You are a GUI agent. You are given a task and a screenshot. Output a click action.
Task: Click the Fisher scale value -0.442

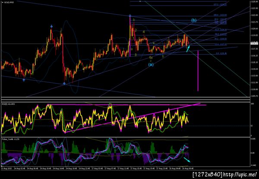[253, 165]
